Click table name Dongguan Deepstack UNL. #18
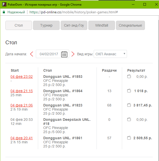159x161 pixels. click(x=67, y=122)
